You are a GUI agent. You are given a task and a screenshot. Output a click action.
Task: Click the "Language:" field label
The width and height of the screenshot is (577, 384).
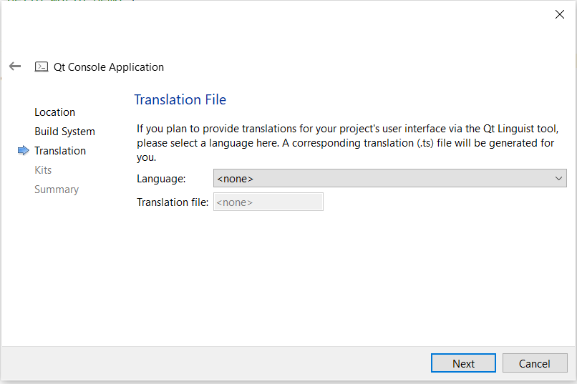click(x=161, y=179)
